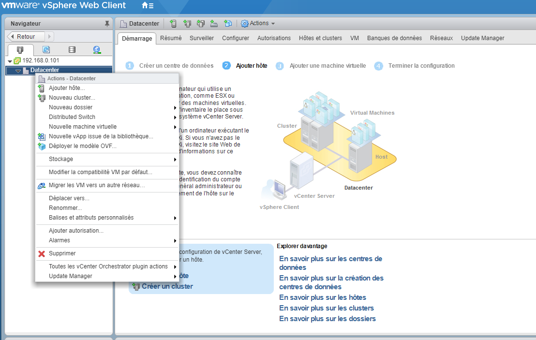This screenshot has height=340, width=536.
Task: Select the Démarrage tab
Action: [137, 39]
